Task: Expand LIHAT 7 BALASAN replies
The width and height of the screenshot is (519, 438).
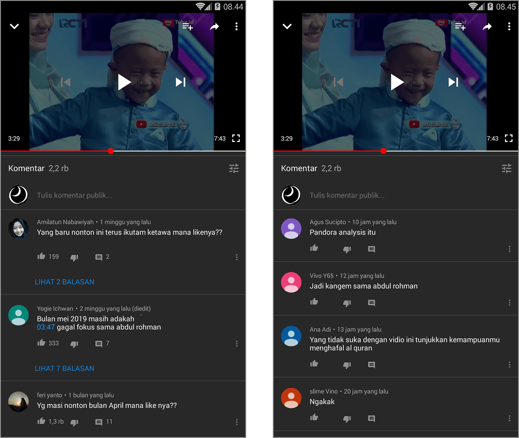Action: pyautogui.click(x=65, y=368)
